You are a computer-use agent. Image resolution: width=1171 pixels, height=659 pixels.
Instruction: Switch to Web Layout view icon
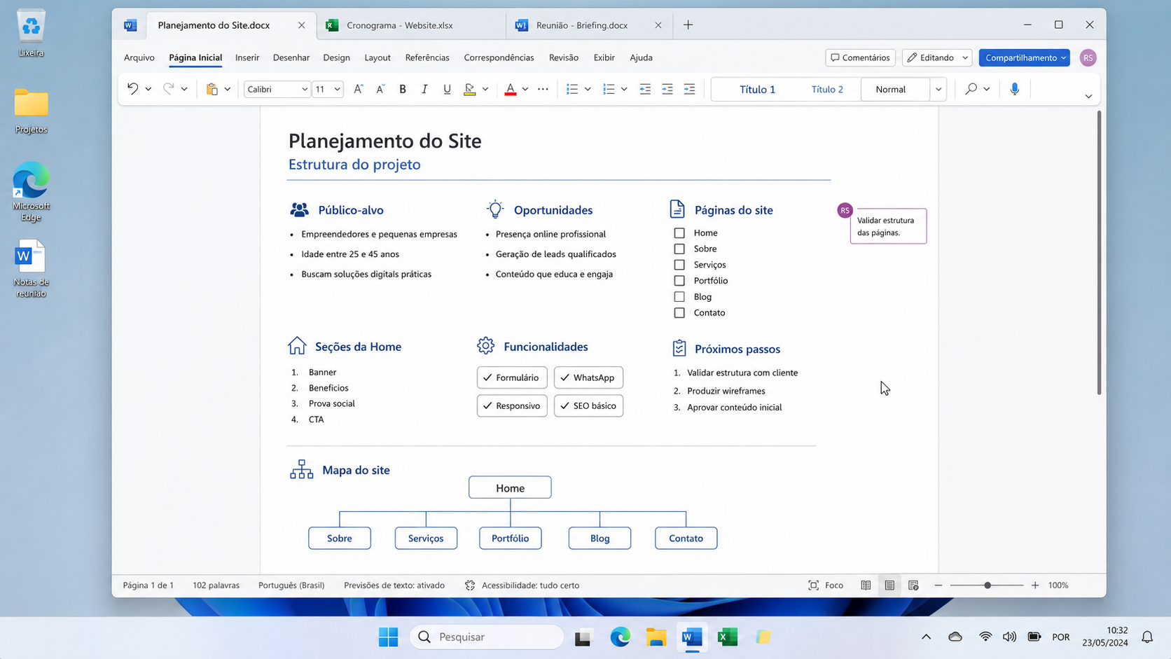[x=913, y=585]
